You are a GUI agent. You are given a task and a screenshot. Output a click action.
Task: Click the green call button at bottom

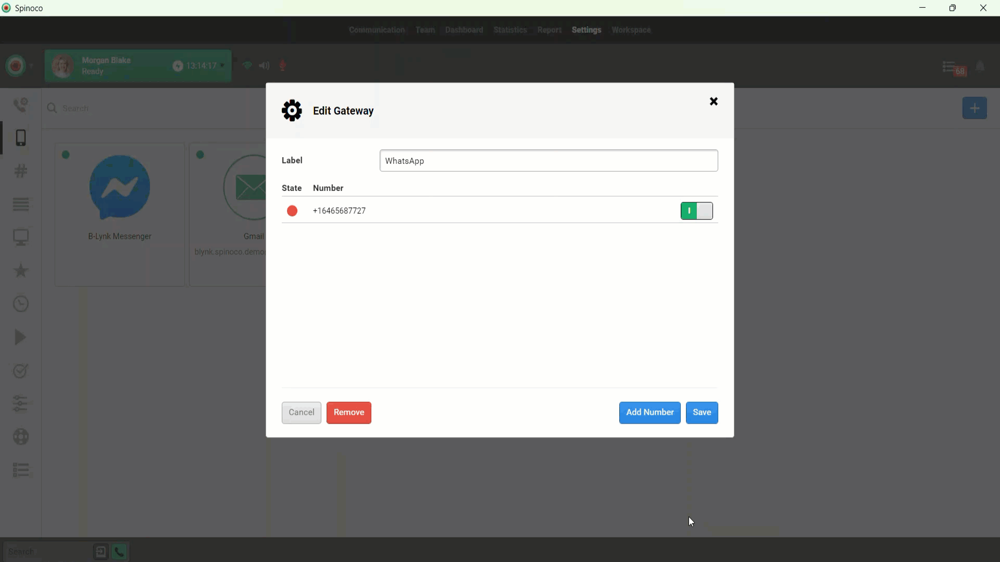120,552
